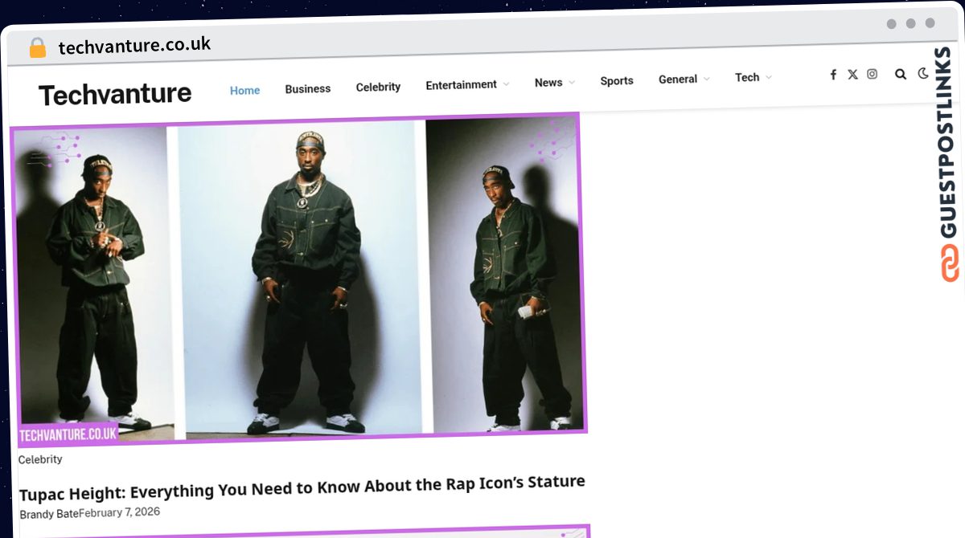Go to the Home menu item
The height and width of the screenshot is (538, 965).
click(x=244, y=90)
